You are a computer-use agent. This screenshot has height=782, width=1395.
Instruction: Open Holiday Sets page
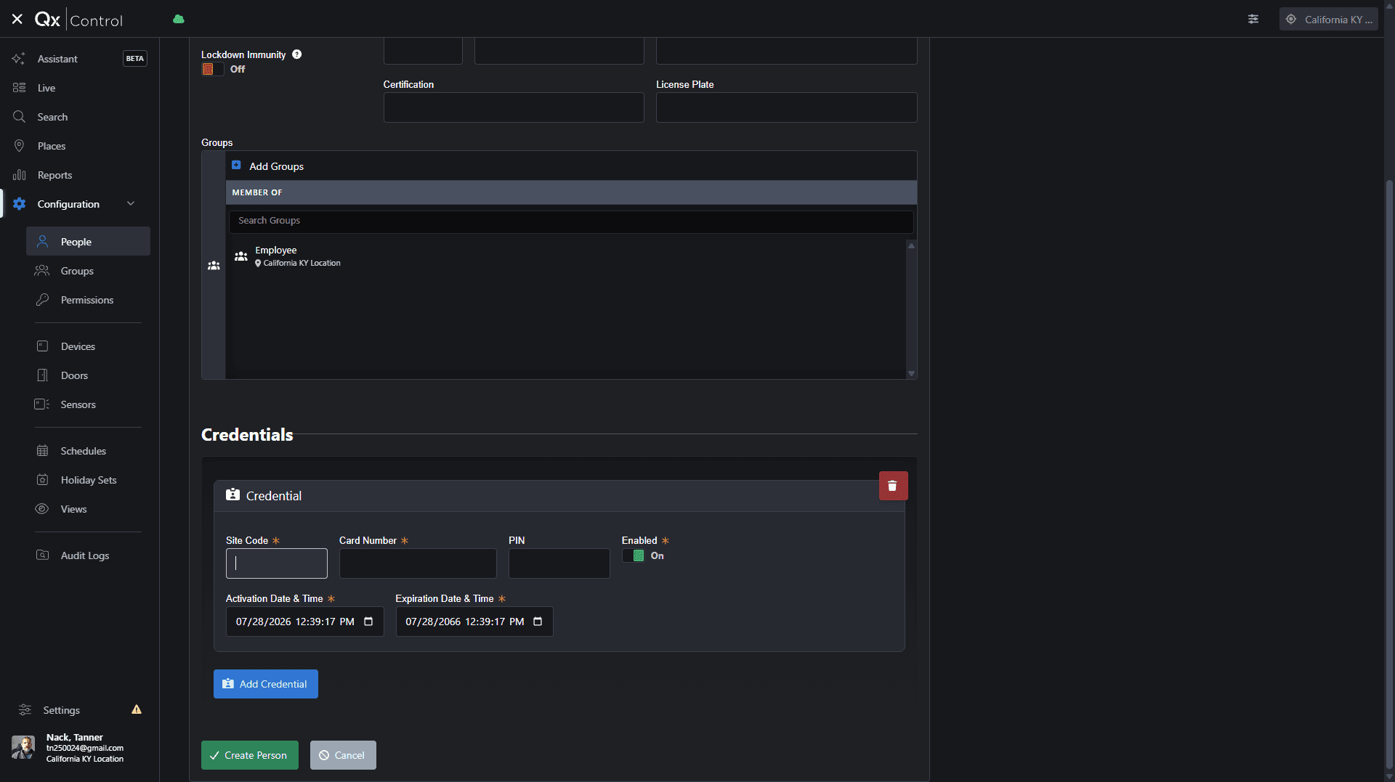[x=88, y=480]
